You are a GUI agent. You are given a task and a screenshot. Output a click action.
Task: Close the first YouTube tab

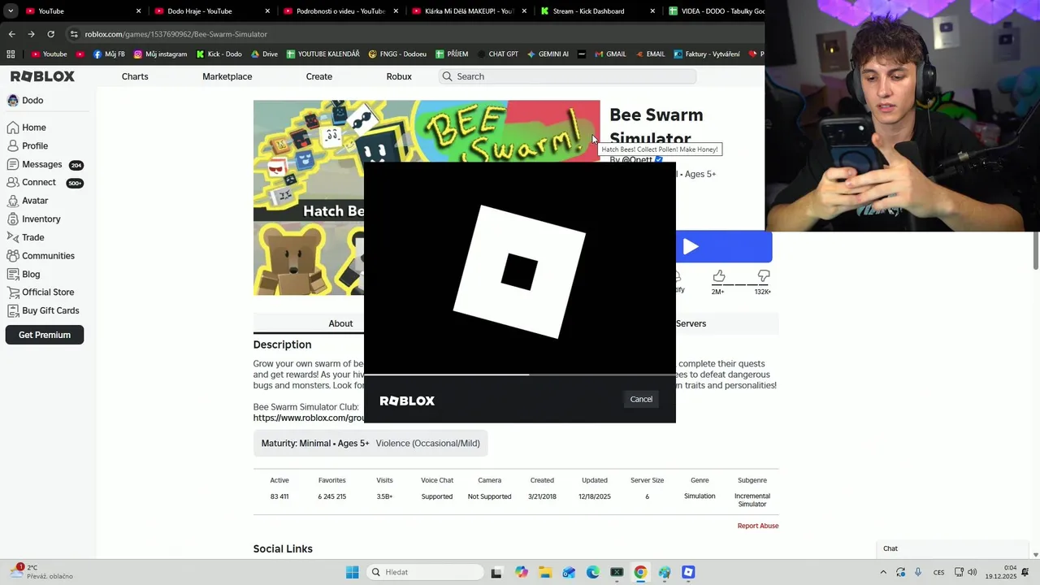(138, 11)
